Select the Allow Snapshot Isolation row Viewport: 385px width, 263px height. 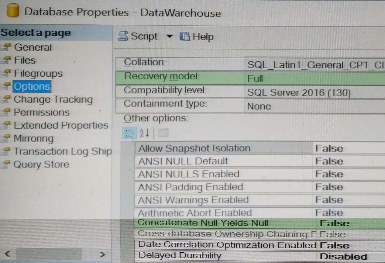pos(260,148)
